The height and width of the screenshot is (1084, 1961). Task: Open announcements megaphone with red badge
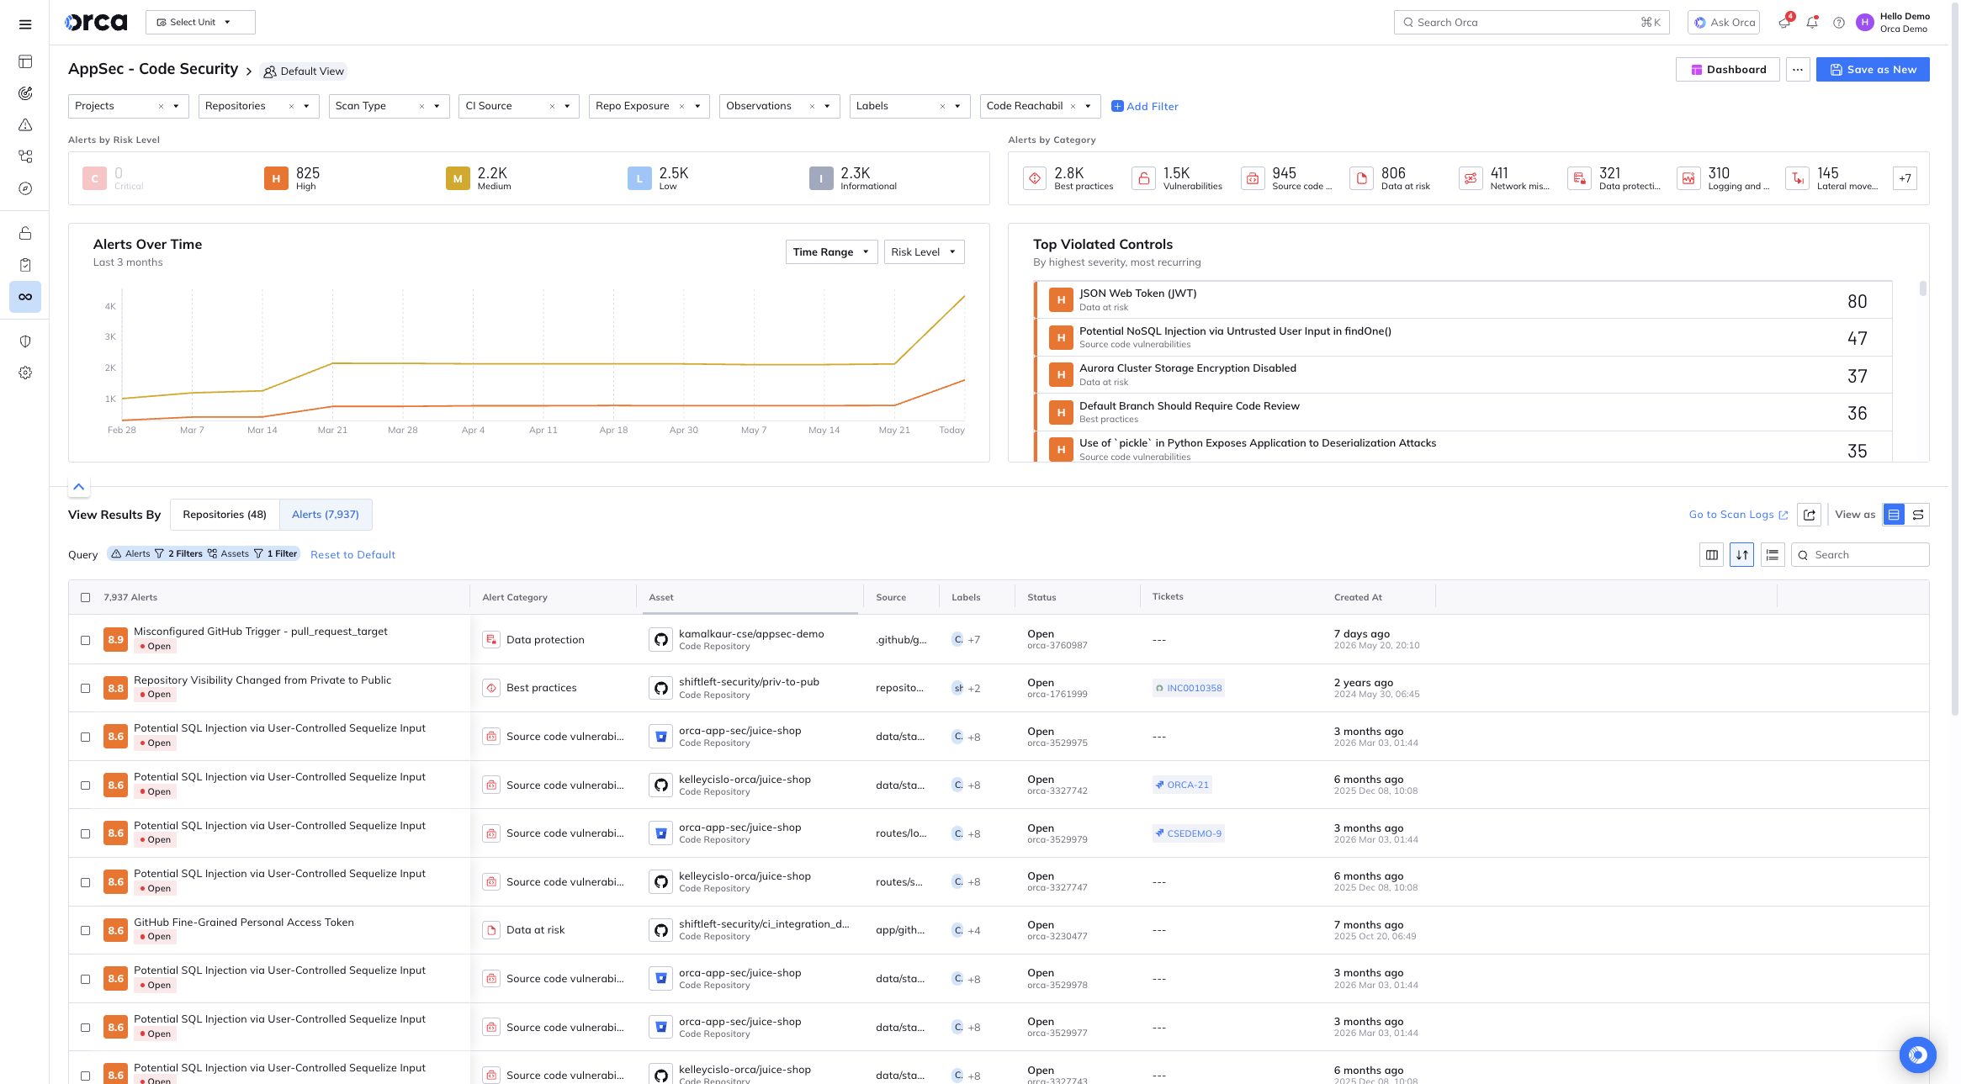point(1785,23)
